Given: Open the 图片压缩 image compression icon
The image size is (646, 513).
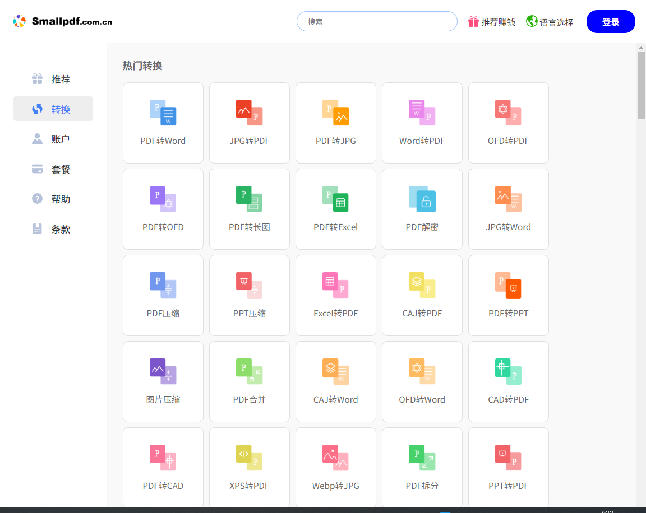Looking at the screenshot, I should pos(163,371).
